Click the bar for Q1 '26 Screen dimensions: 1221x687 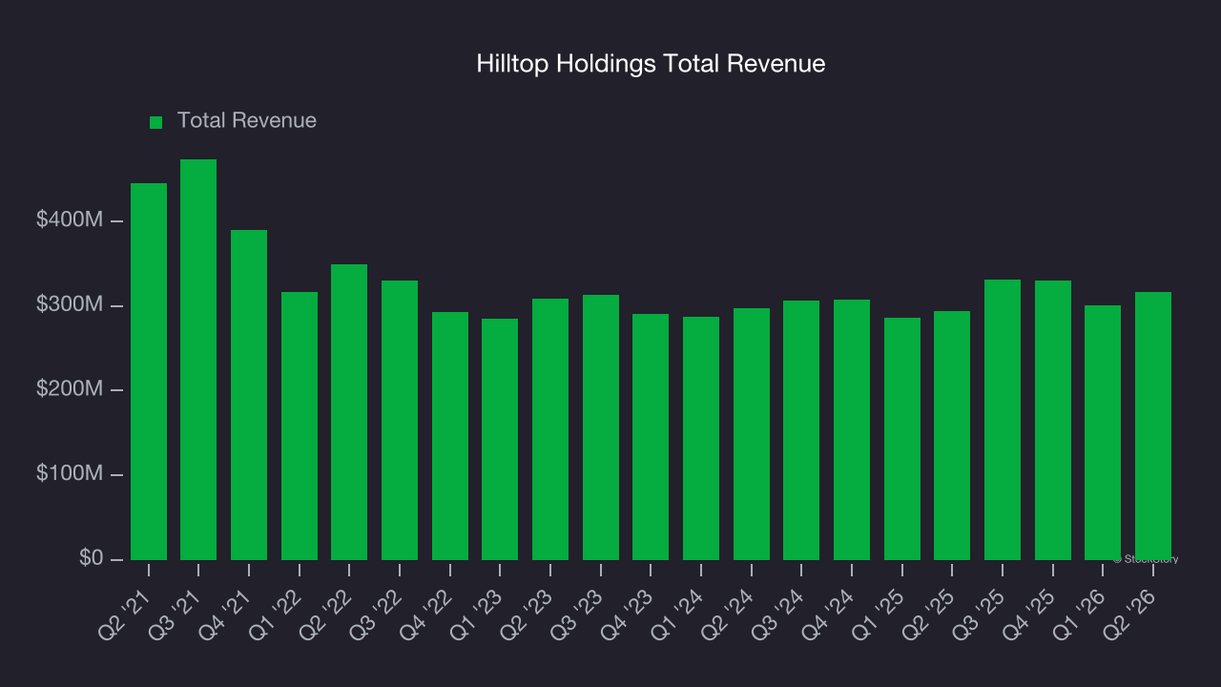pos(1103,432)
